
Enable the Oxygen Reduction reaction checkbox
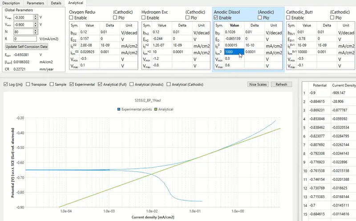tap(72, 18)
